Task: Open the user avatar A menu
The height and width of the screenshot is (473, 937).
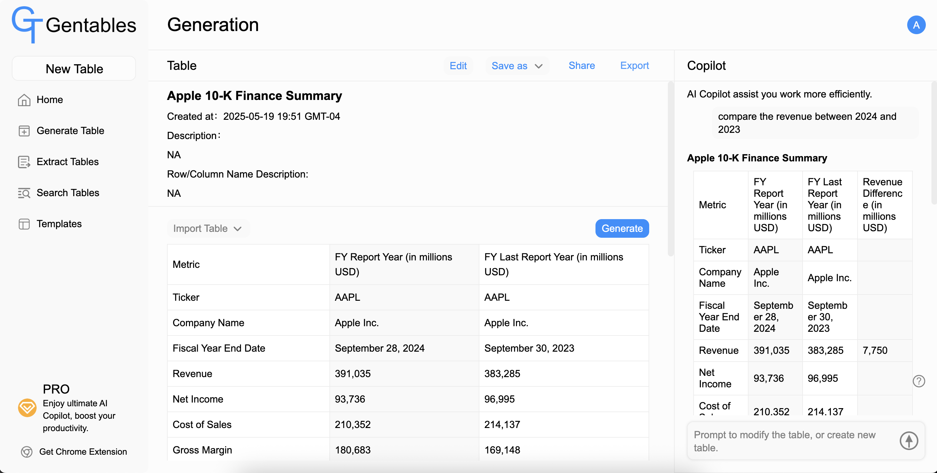Action: pyautogui.click(x=916, y=25)
